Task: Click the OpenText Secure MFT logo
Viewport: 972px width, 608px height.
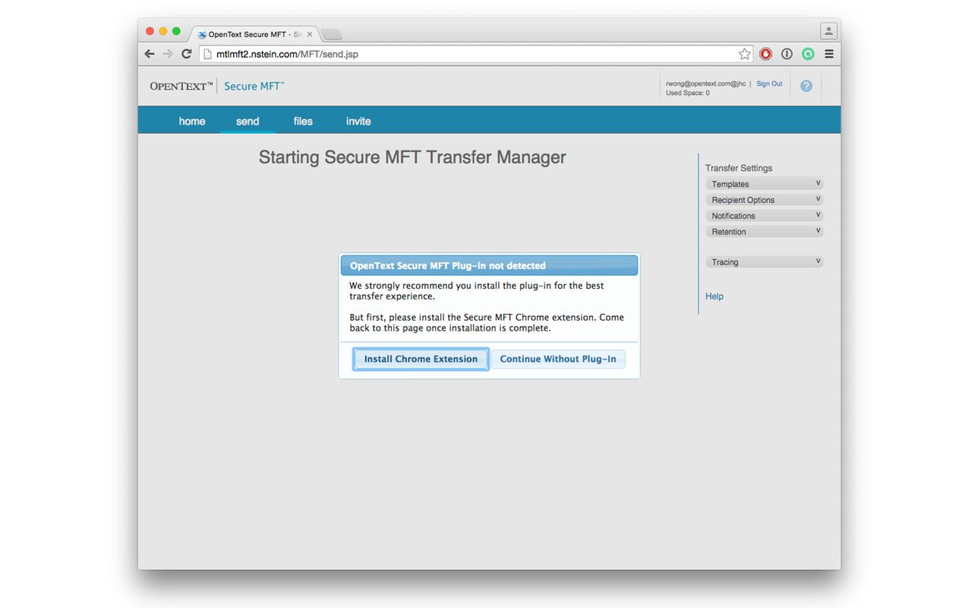Action: [x=217, y=86]
